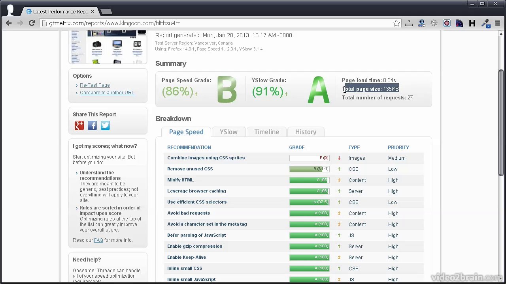Expand Inline small JavaScript recommendation
Viewport: 506px width, 284px height.
(x=191, y=279)
